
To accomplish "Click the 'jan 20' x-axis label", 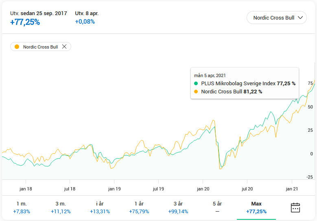I will click(203, 189).
